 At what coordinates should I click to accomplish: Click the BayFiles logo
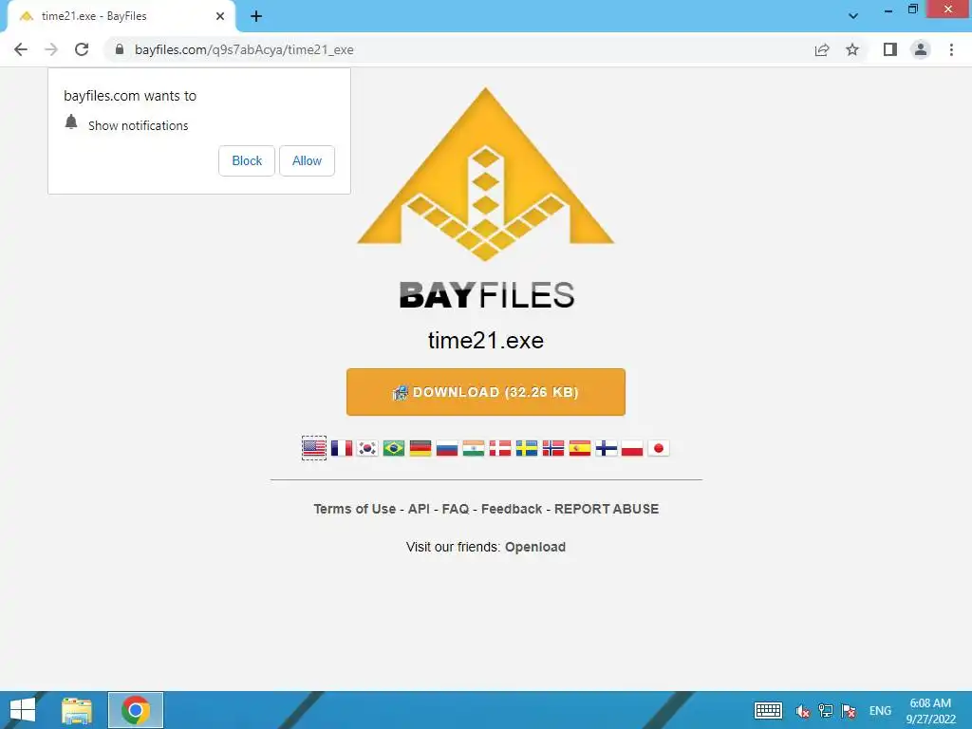pos(486,198)
